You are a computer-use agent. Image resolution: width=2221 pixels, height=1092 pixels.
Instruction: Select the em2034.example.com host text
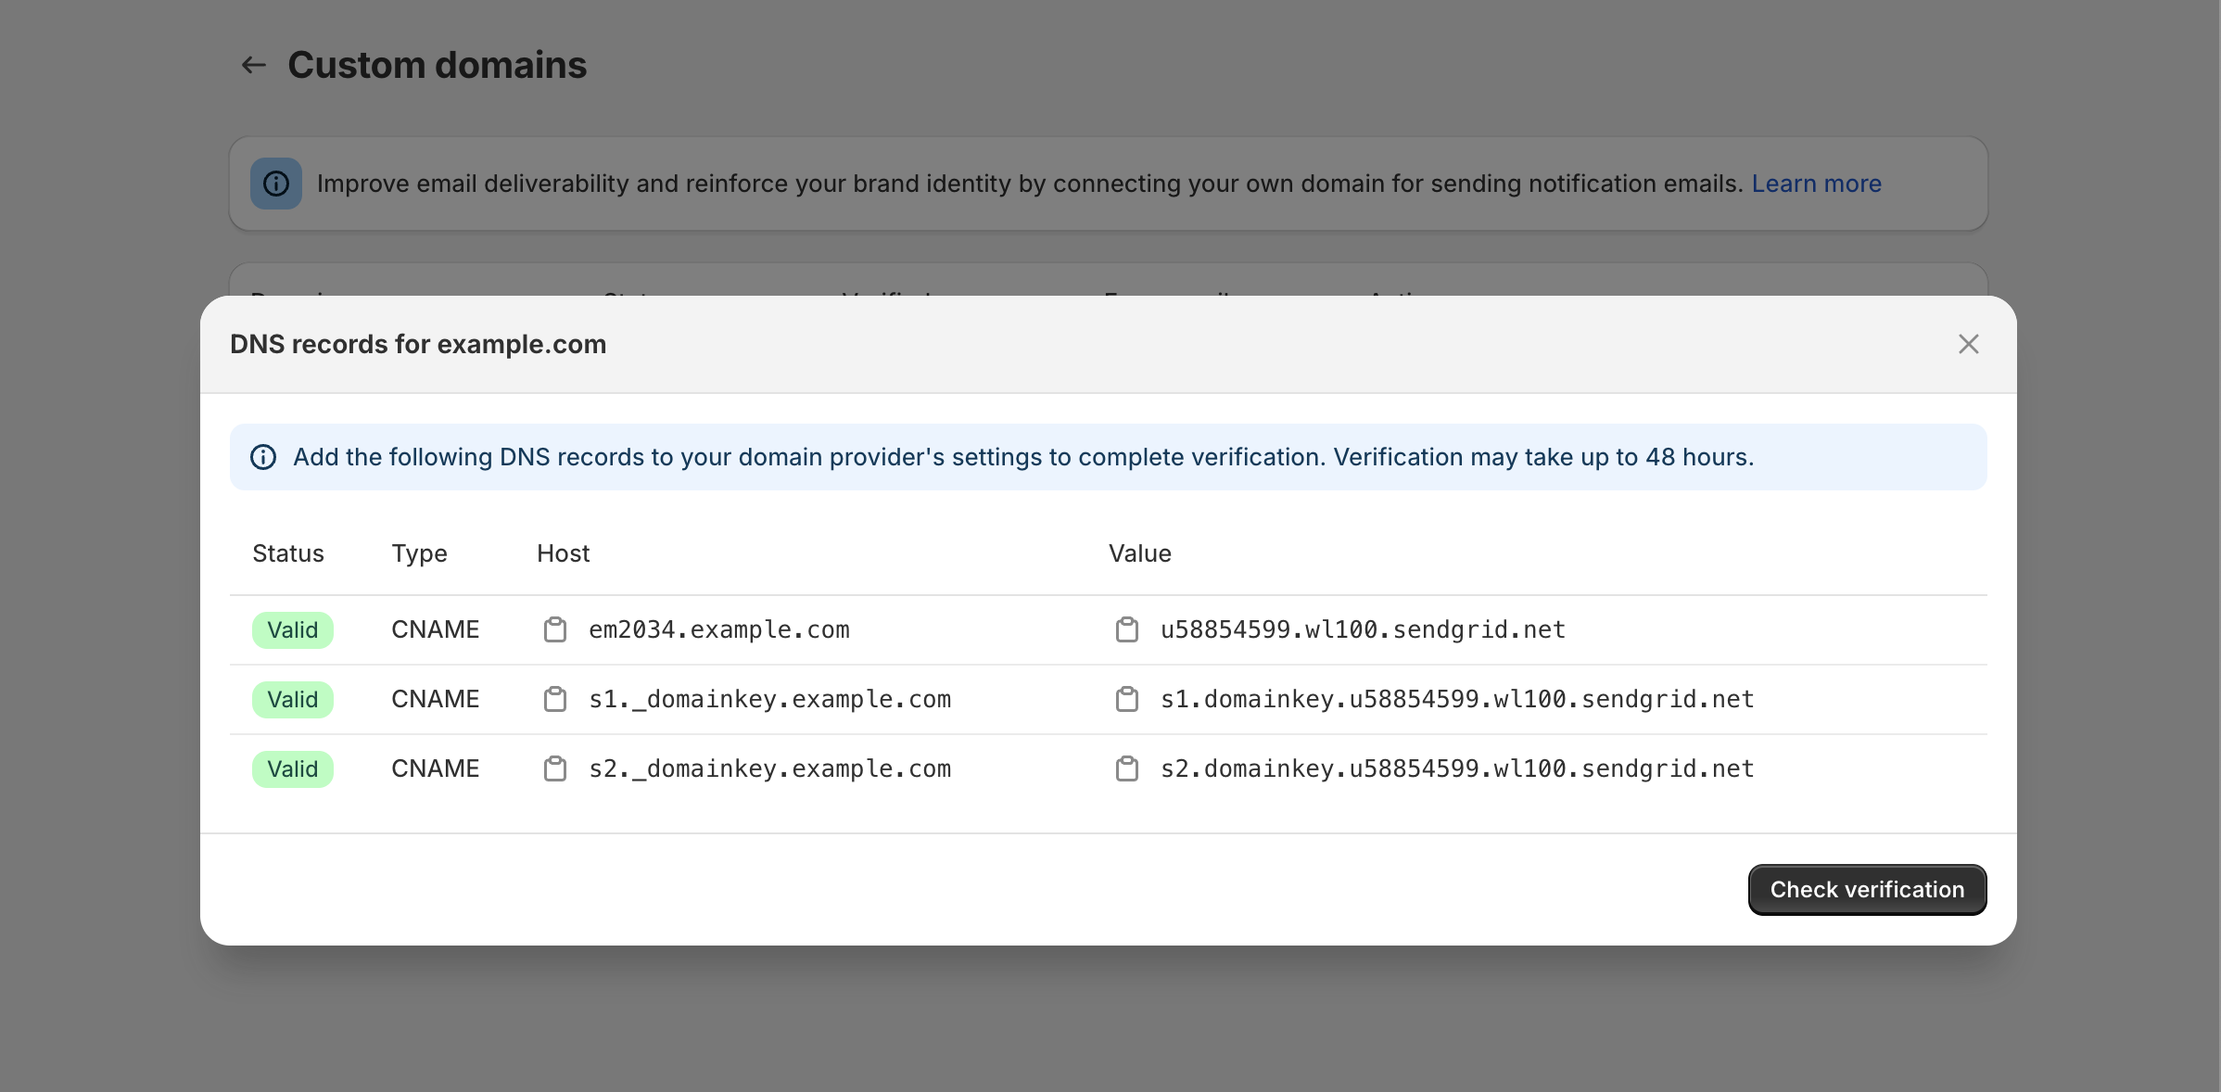(718, 630)
